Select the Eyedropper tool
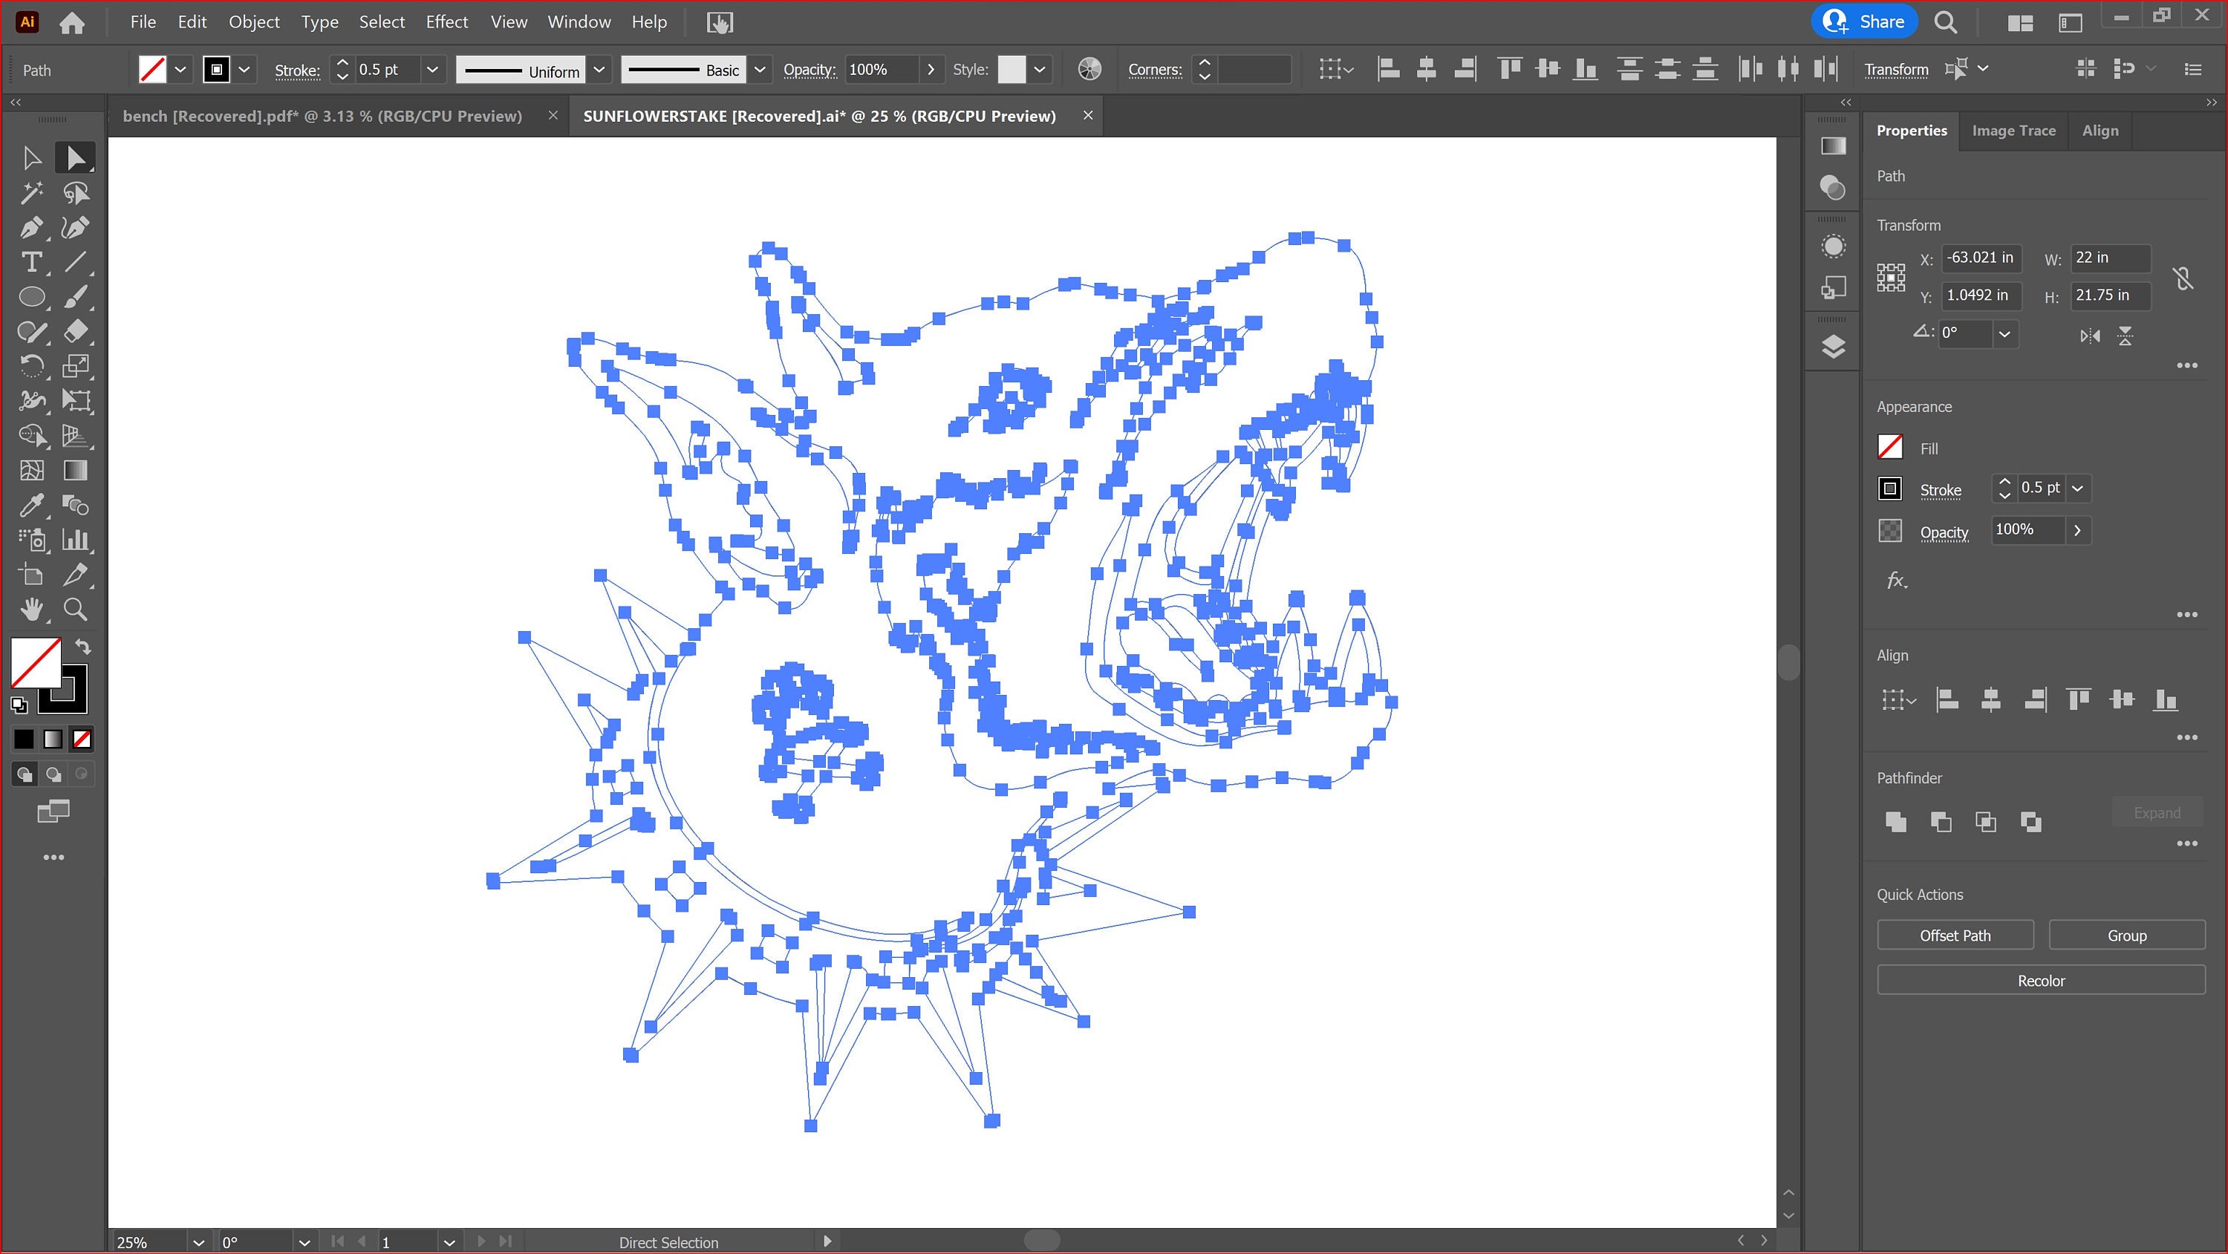This screenshot has height=1254, width=2228. (32, 505)
